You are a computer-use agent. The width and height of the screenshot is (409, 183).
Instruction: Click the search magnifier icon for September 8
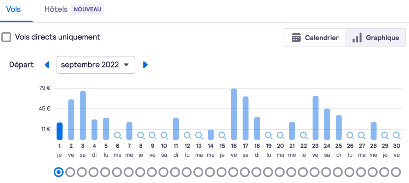point(141,135)
